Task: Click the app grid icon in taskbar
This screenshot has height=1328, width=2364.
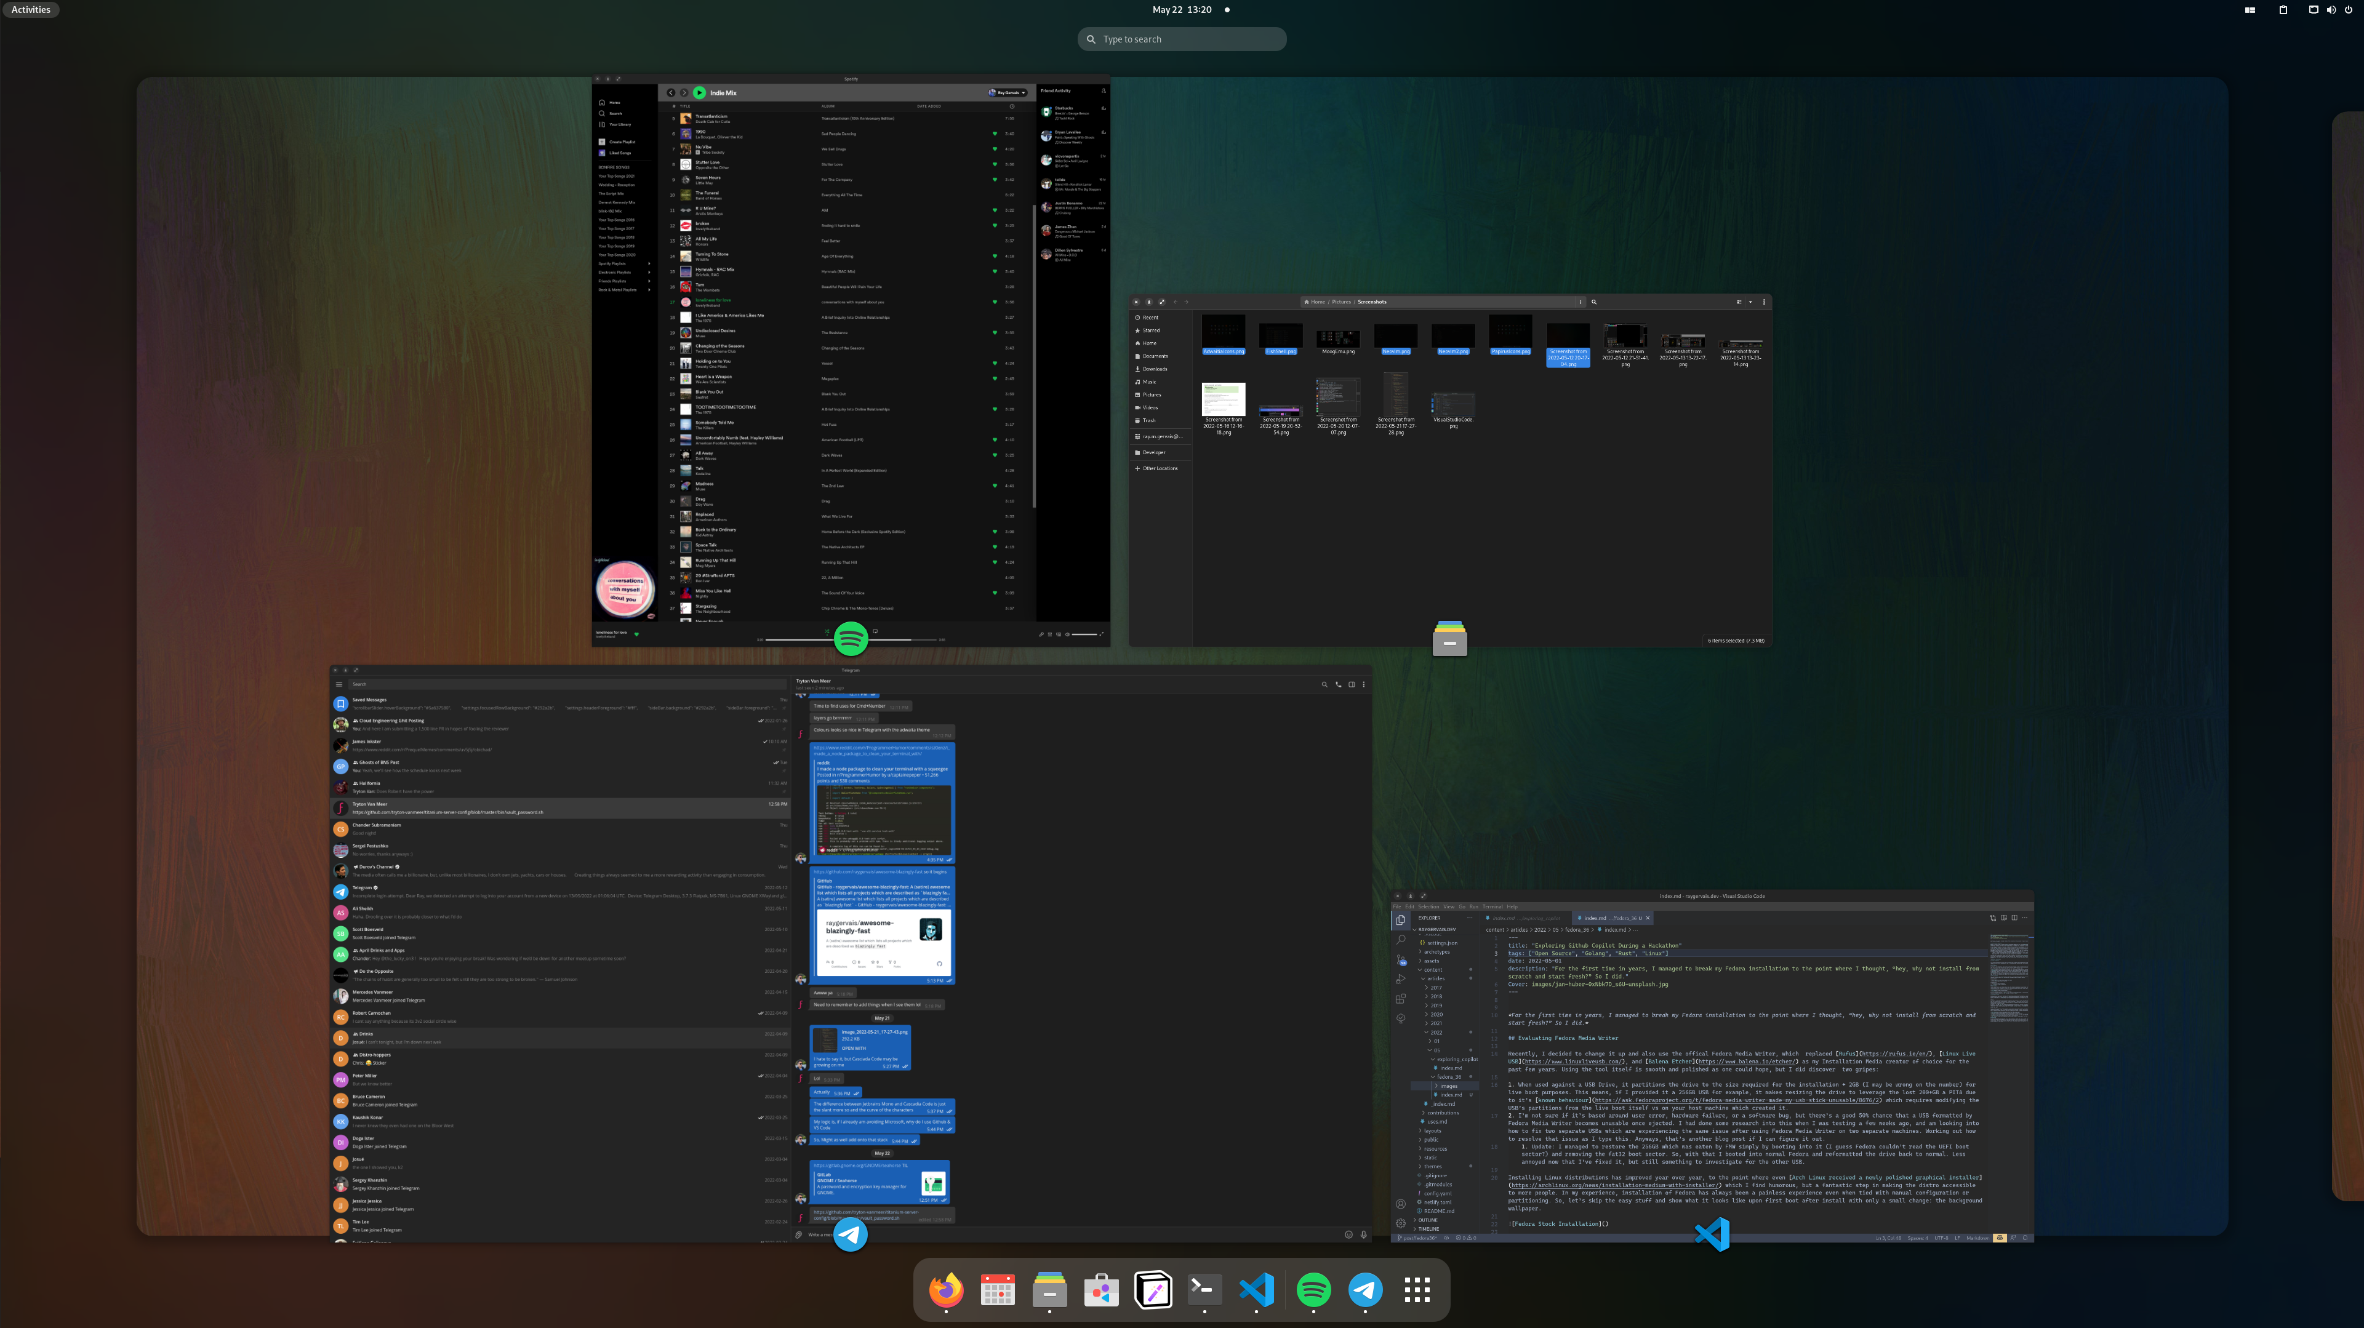Action: [1416, 1289]
